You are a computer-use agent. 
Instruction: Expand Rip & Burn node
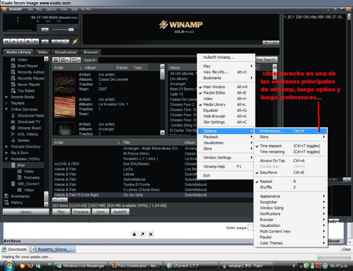(x=7, y=153)
